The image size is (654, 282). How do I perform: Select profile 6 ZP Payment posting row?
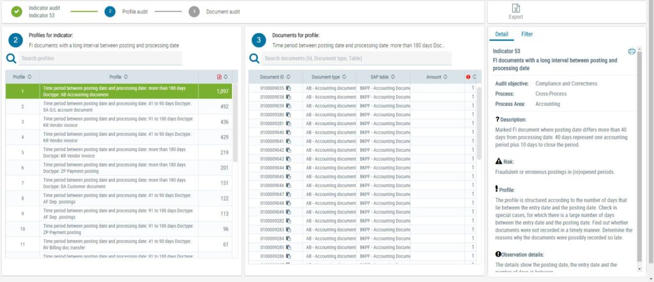point(119,168)
